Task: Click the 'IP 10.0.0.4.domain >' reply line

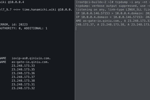Action: 112,17
